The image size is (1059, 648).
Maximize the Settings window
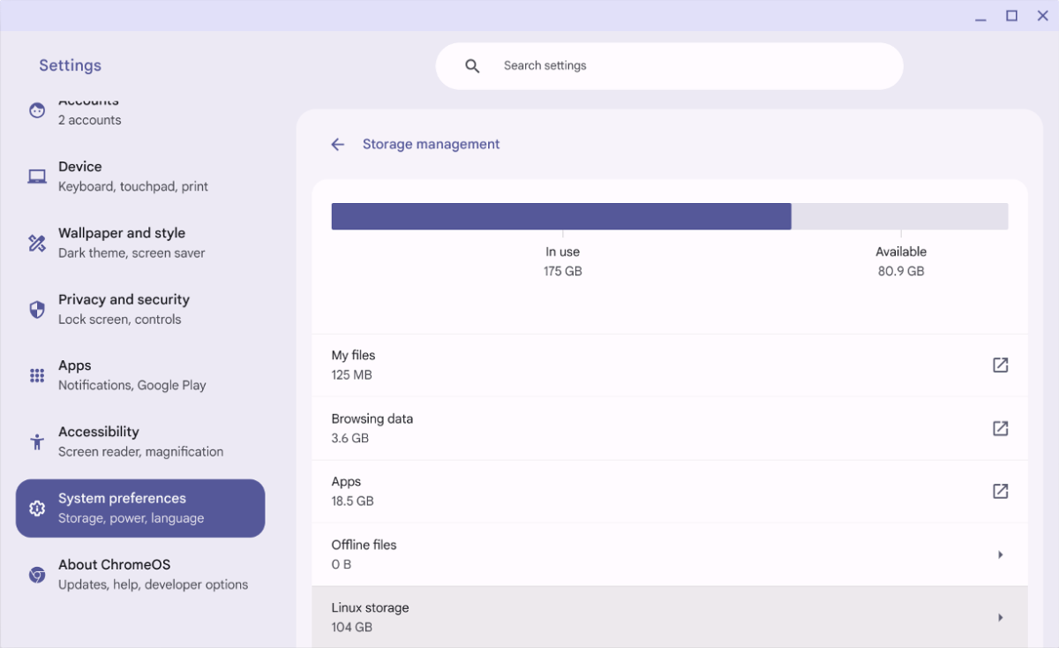(x=1011, y=16)
